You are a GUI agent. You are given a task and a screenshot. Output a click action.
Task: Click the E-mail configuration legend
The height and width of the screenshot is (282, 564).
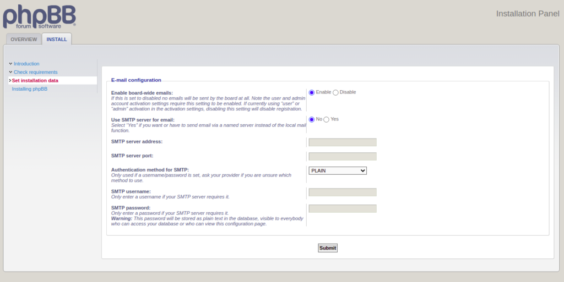(x=136, y=80)
